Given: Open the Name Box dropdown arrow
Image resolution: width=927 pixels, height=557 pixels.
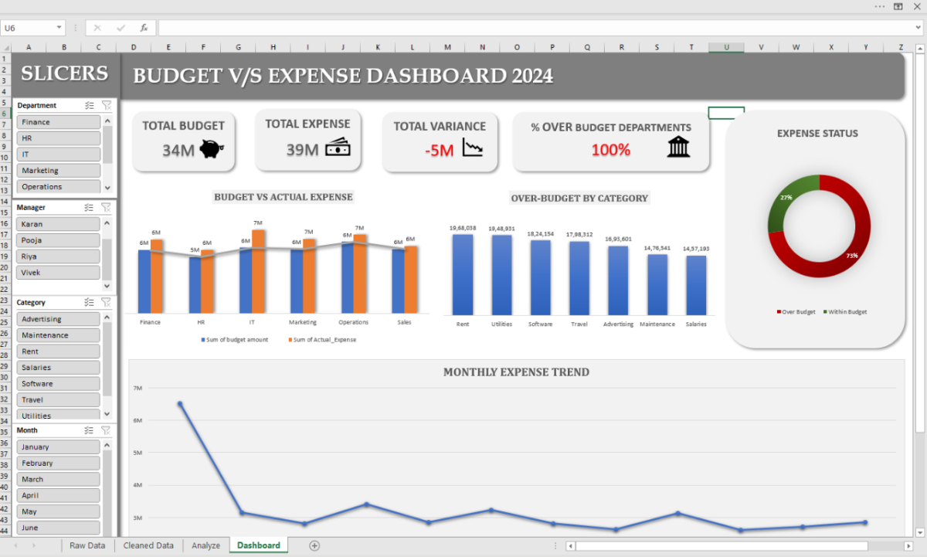Looking at the screenshot, I should pyautogui.click(x=59, y=28).
